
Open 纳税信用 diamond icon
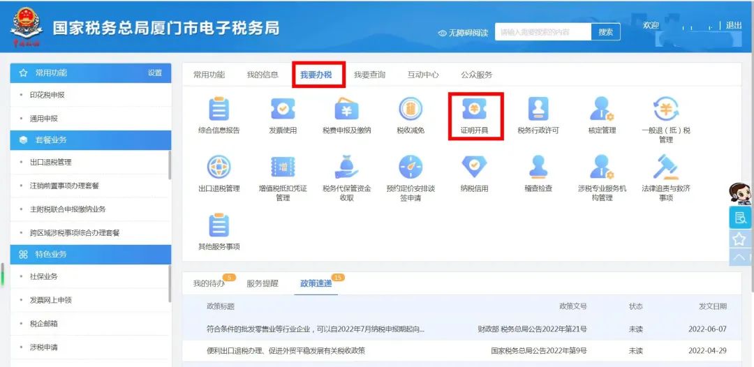point(474,167)
